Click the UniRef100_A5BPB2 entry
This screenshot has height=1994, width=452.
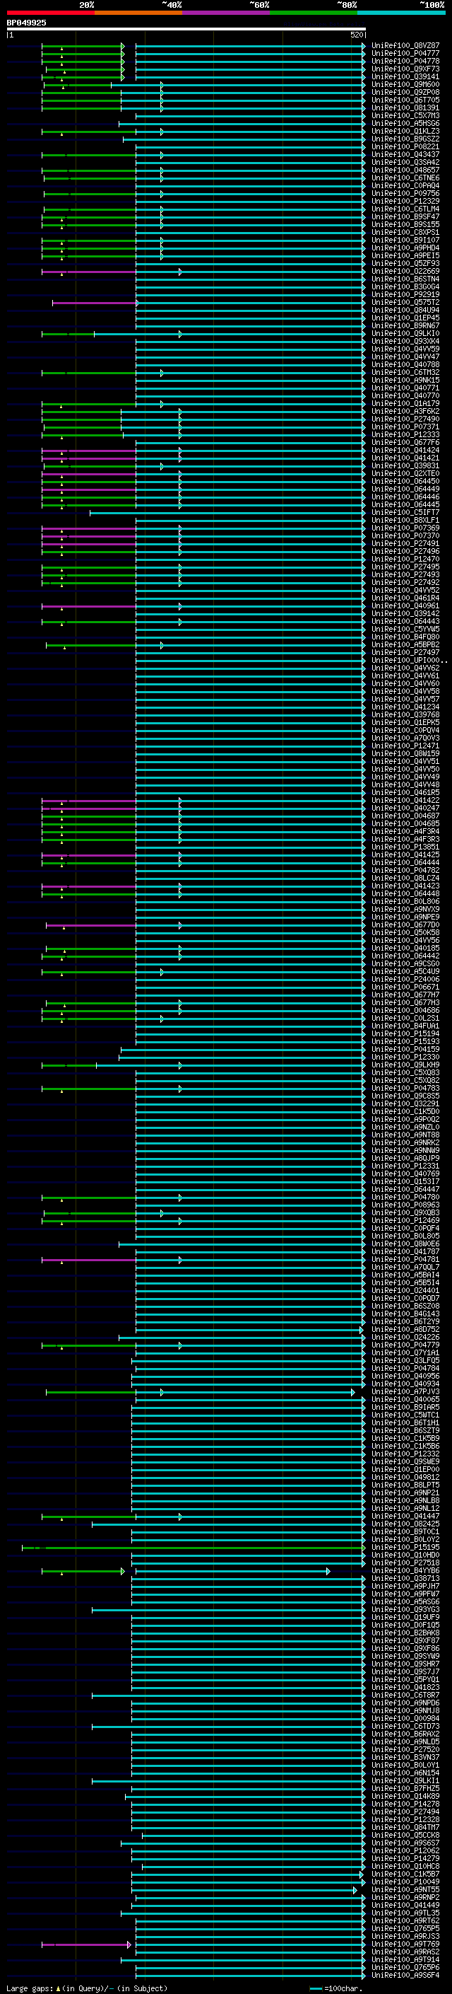pos(405,644)
